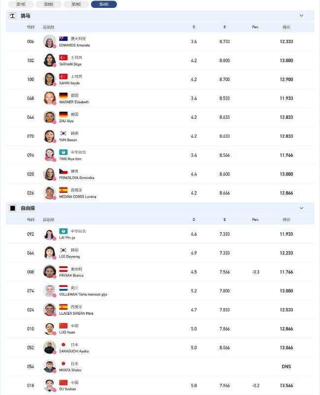This screenshot has height=395, width=320.
Task: Click the German flag beside WAGNER Elisabeth
Action: [63, 95]
